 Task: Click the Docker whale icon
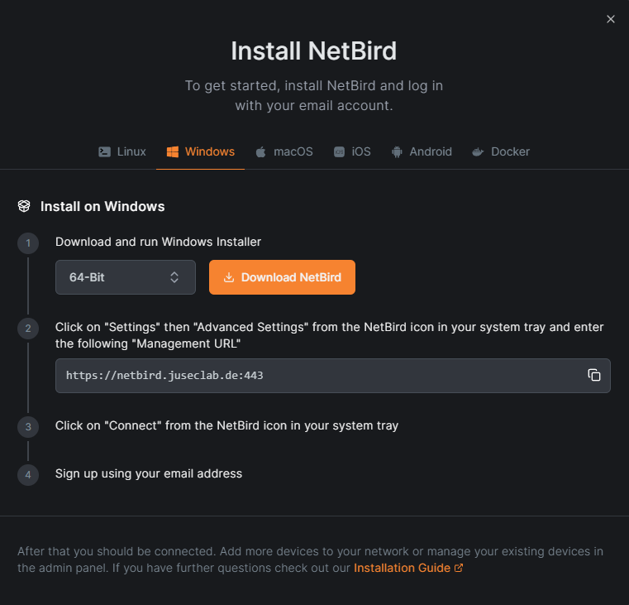[478, 151]
